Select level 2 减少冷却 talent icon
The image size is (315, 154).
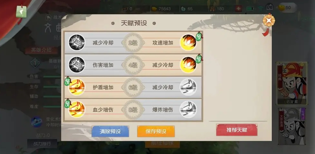tap(77, 42)
